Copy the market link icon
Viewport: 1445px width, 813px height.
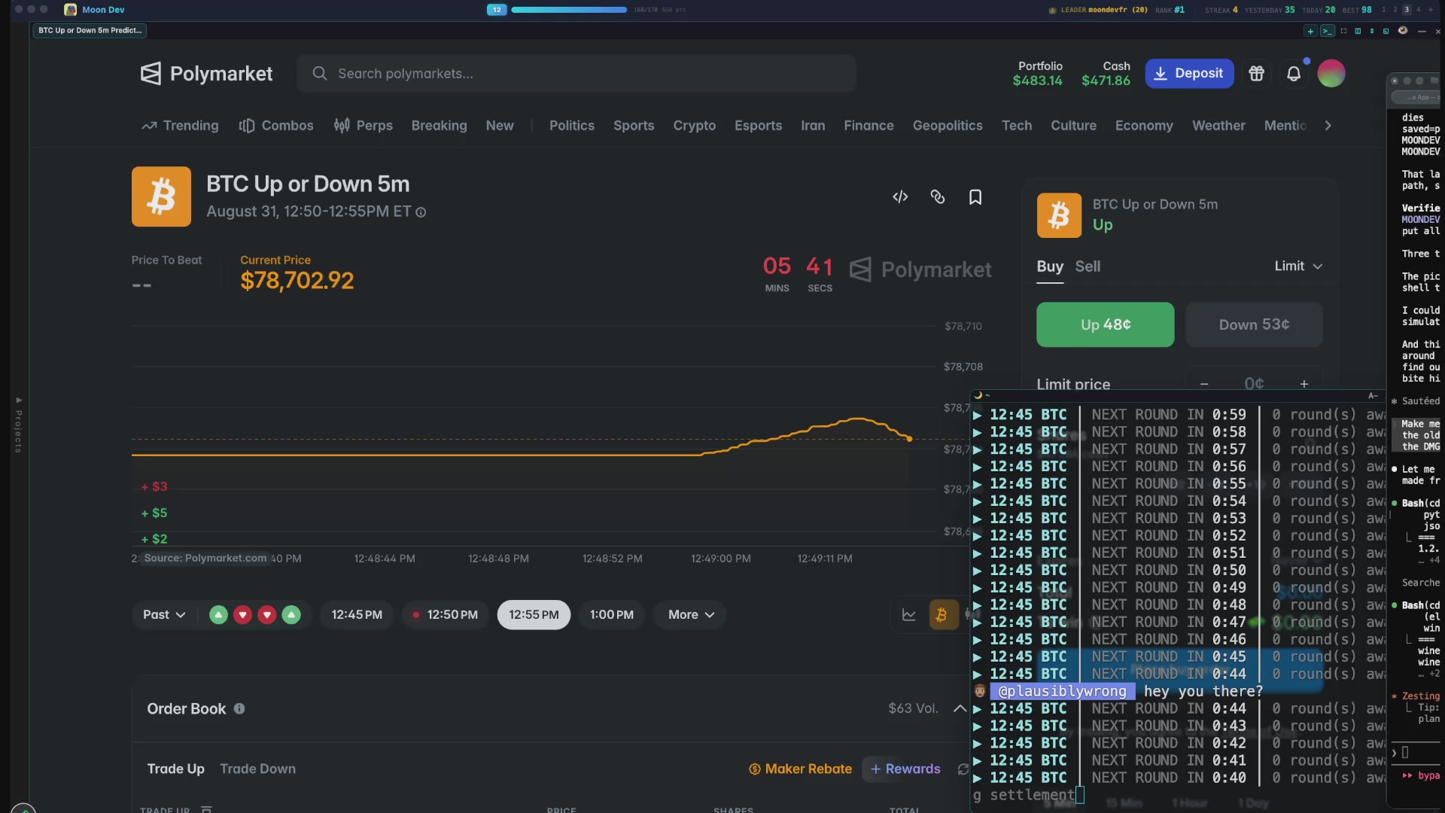click(x=938, y=197)
